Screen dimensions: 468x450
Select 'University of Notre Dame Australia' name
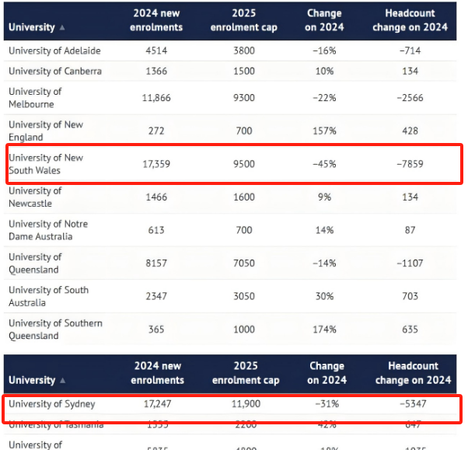(x=48, y=230)
